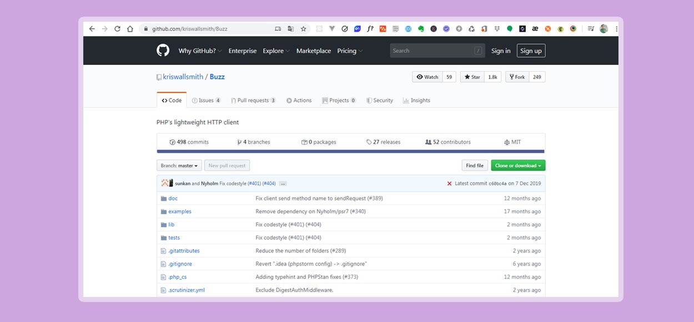
Task: Star the Buzz repository
Action: 472,77
